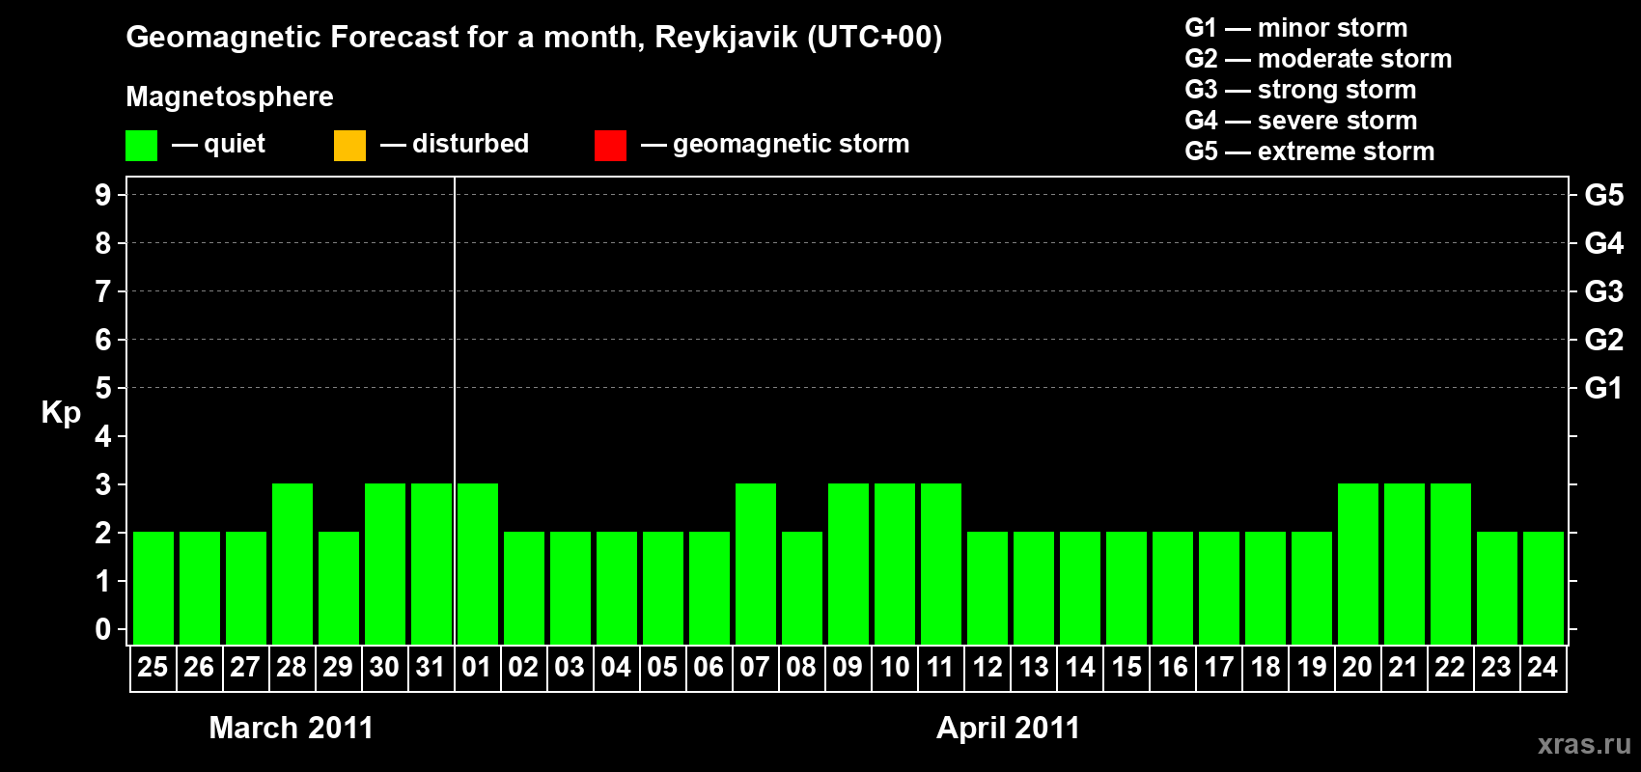This screenshot has width=1641, height=772.
Task: Click the green quiet legend swatch
Action: [141, 146]
